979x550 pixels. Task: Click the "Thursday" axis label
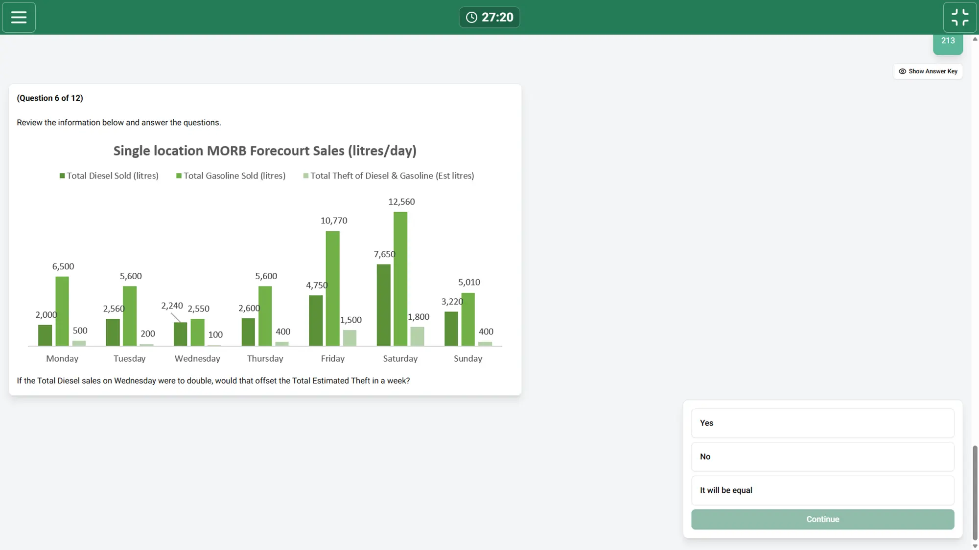[265, 359]
